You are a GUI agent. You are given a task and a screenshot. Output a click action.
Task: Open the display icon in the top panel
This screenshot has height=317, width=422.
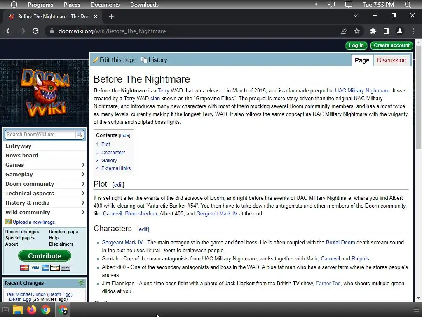click(349, 5)
